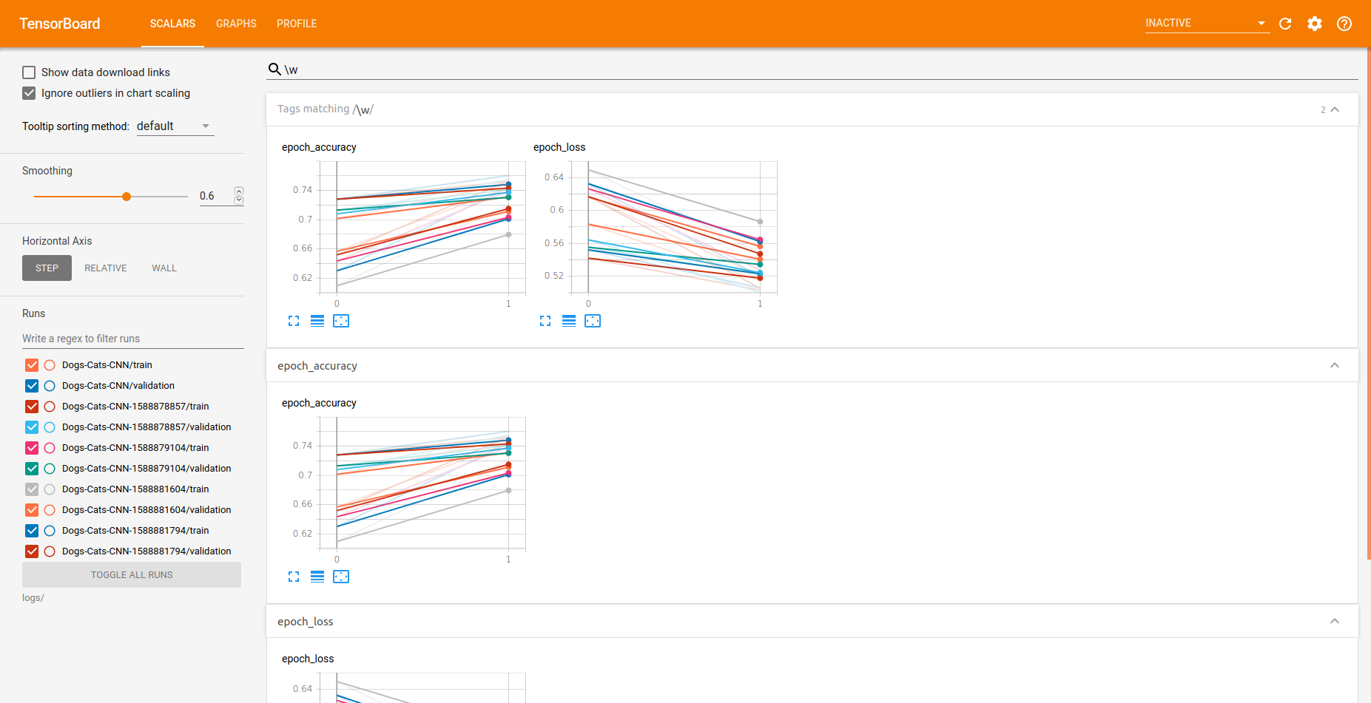Fit domain to data on top epoch_loss chart
The image size is (1371, 703).
593,321
